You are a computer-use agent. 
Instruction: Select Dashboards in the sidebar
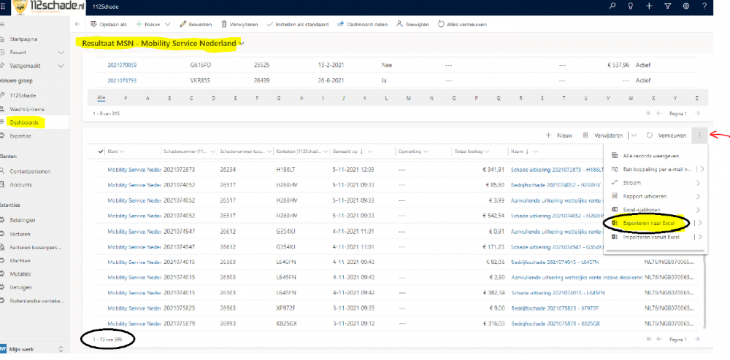coord(24,122)
